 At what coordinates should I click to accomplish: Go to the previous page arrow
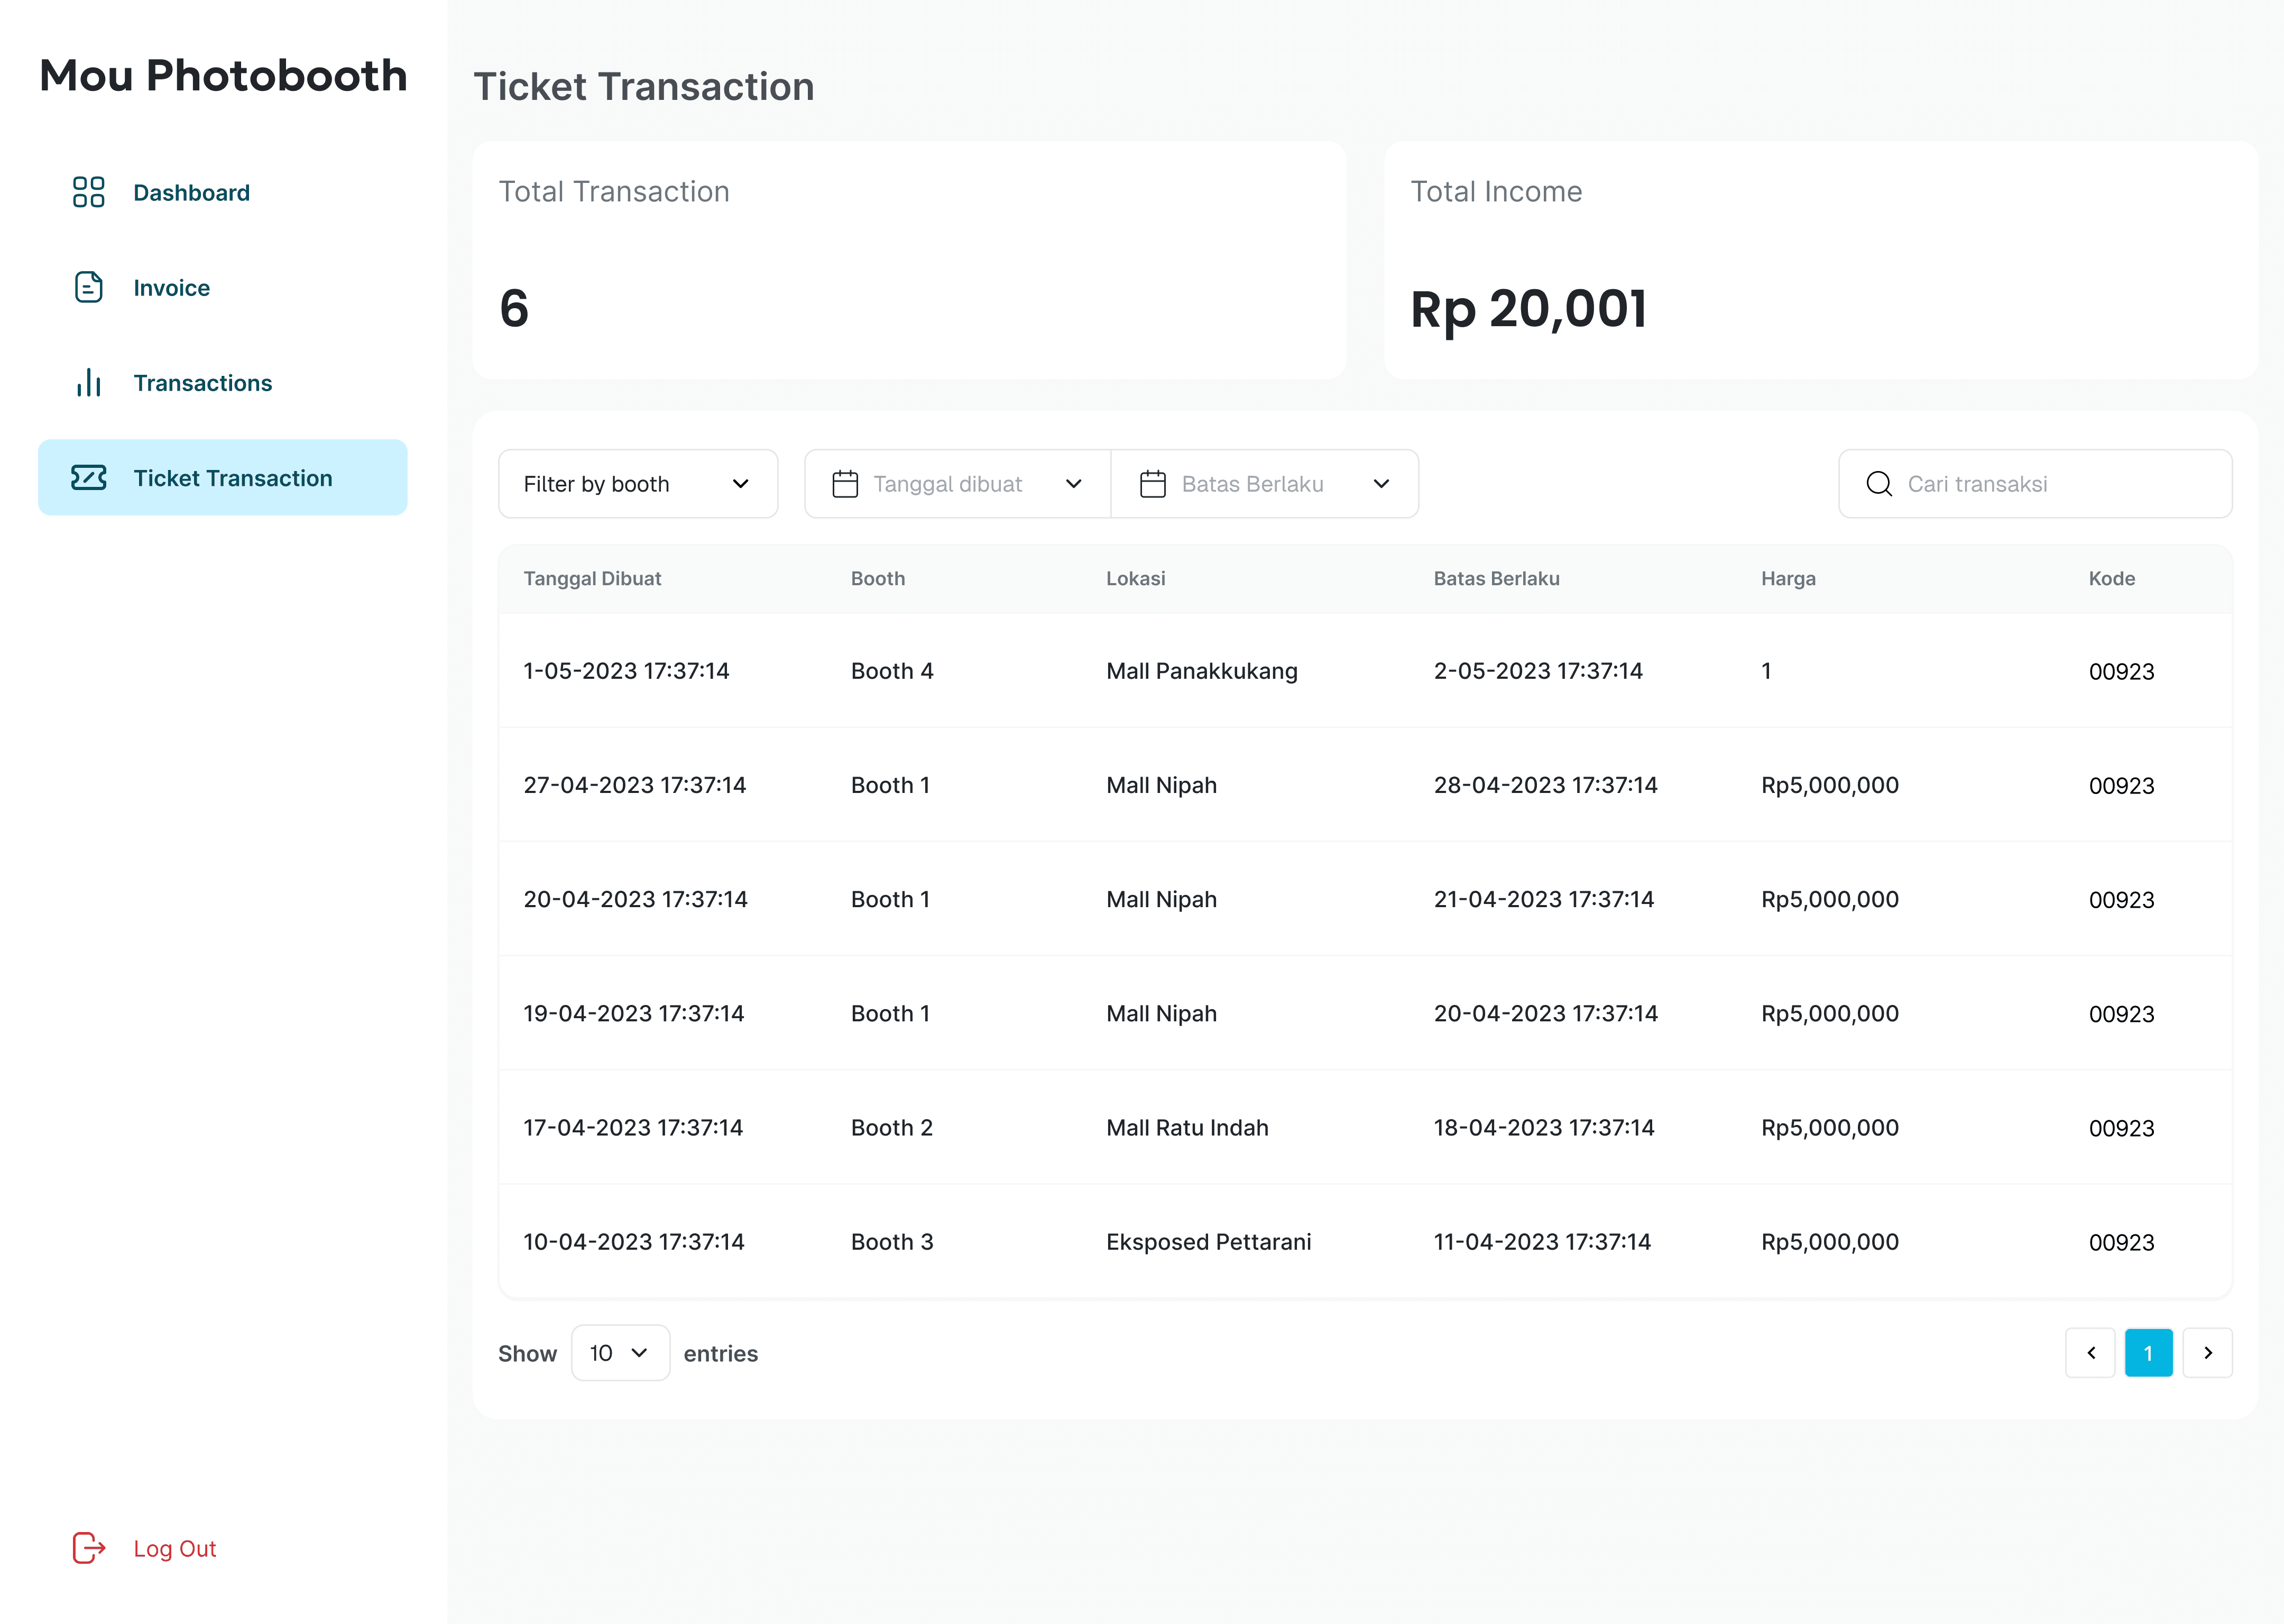(2090, 1353)
